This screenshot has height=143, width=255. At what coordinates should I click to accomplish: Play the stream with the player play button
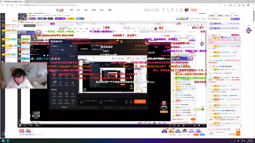tap(20, 126)
